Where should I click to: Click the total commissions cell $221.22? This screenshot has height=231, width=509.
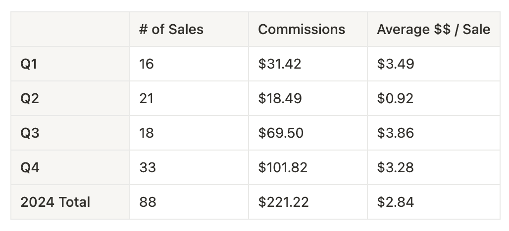[283, 202]
